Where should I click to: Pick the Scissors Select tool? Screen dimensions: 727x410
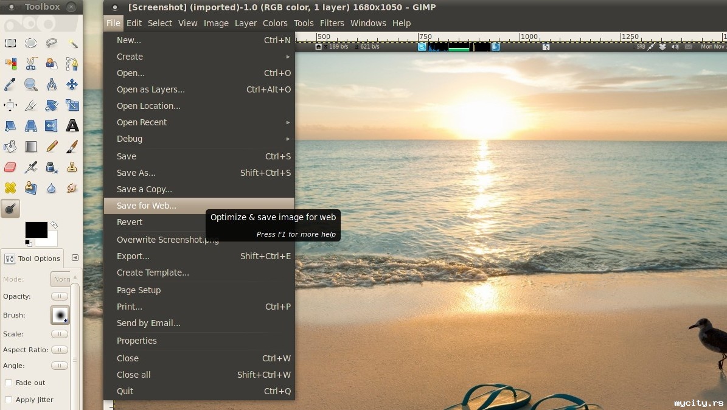pos(31,63)
